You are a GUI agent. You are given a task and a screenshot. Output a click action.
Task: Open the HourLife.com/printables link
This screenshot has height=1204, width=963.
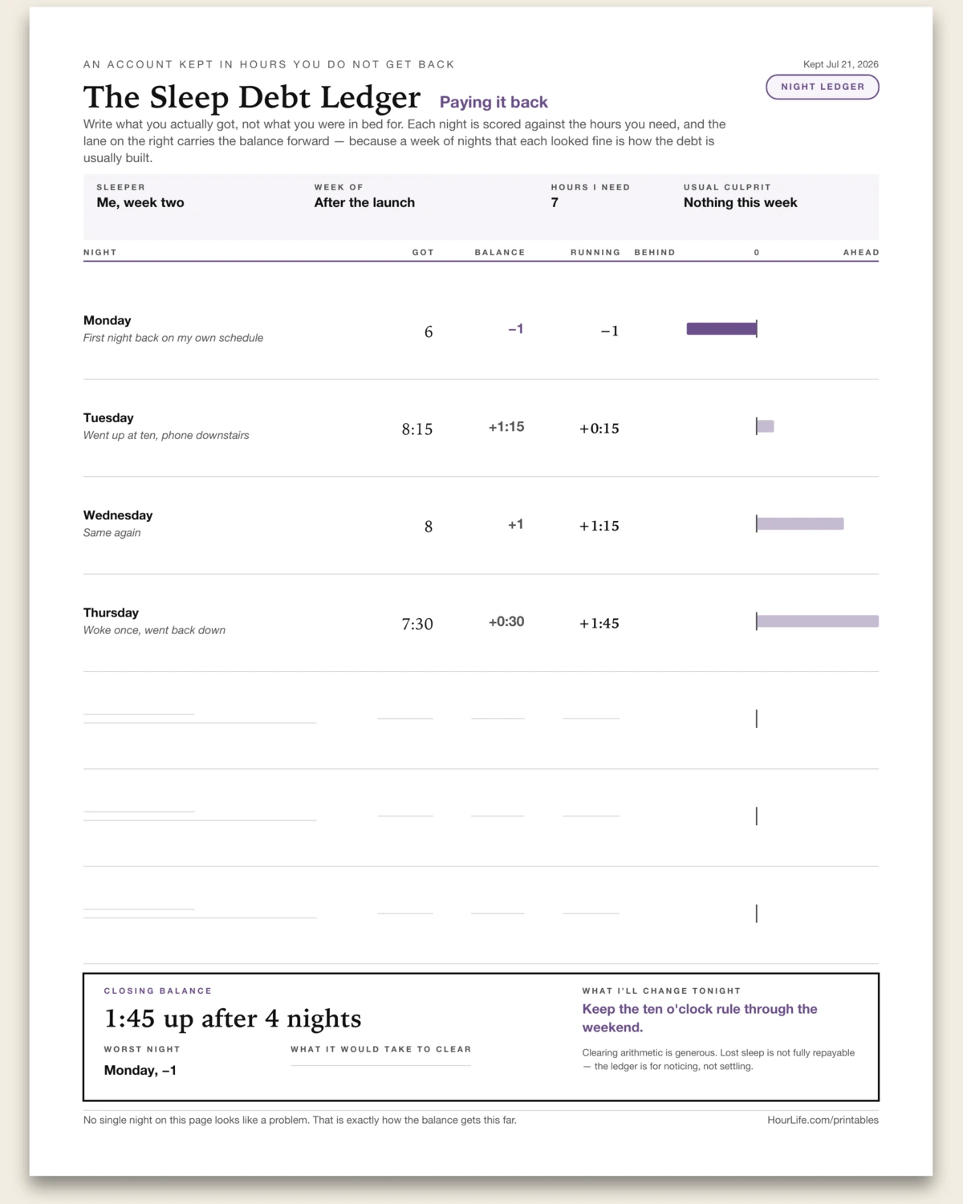click(823, 1120)
